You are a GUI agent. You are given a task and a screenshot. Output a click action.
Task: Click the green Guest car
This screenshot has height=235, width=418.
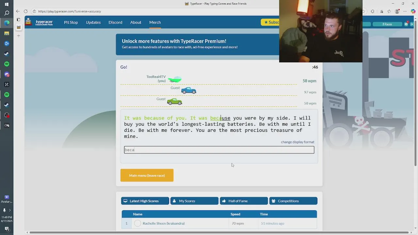tap(174, 102)
